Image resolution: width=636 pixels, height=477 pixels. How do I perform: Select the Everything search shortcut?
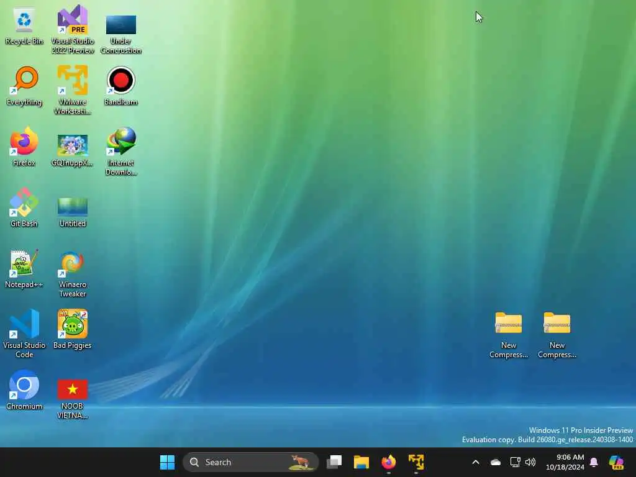(x=24, y=86)
